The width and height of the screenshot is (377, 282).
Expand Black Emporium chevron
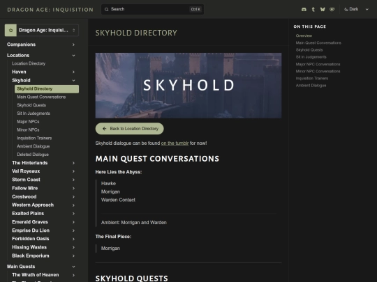(73, 256)
